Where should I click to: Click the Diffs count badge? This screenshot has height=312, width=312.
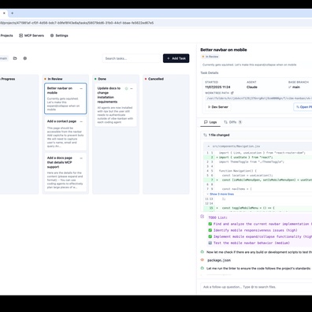tap(240, 122)
